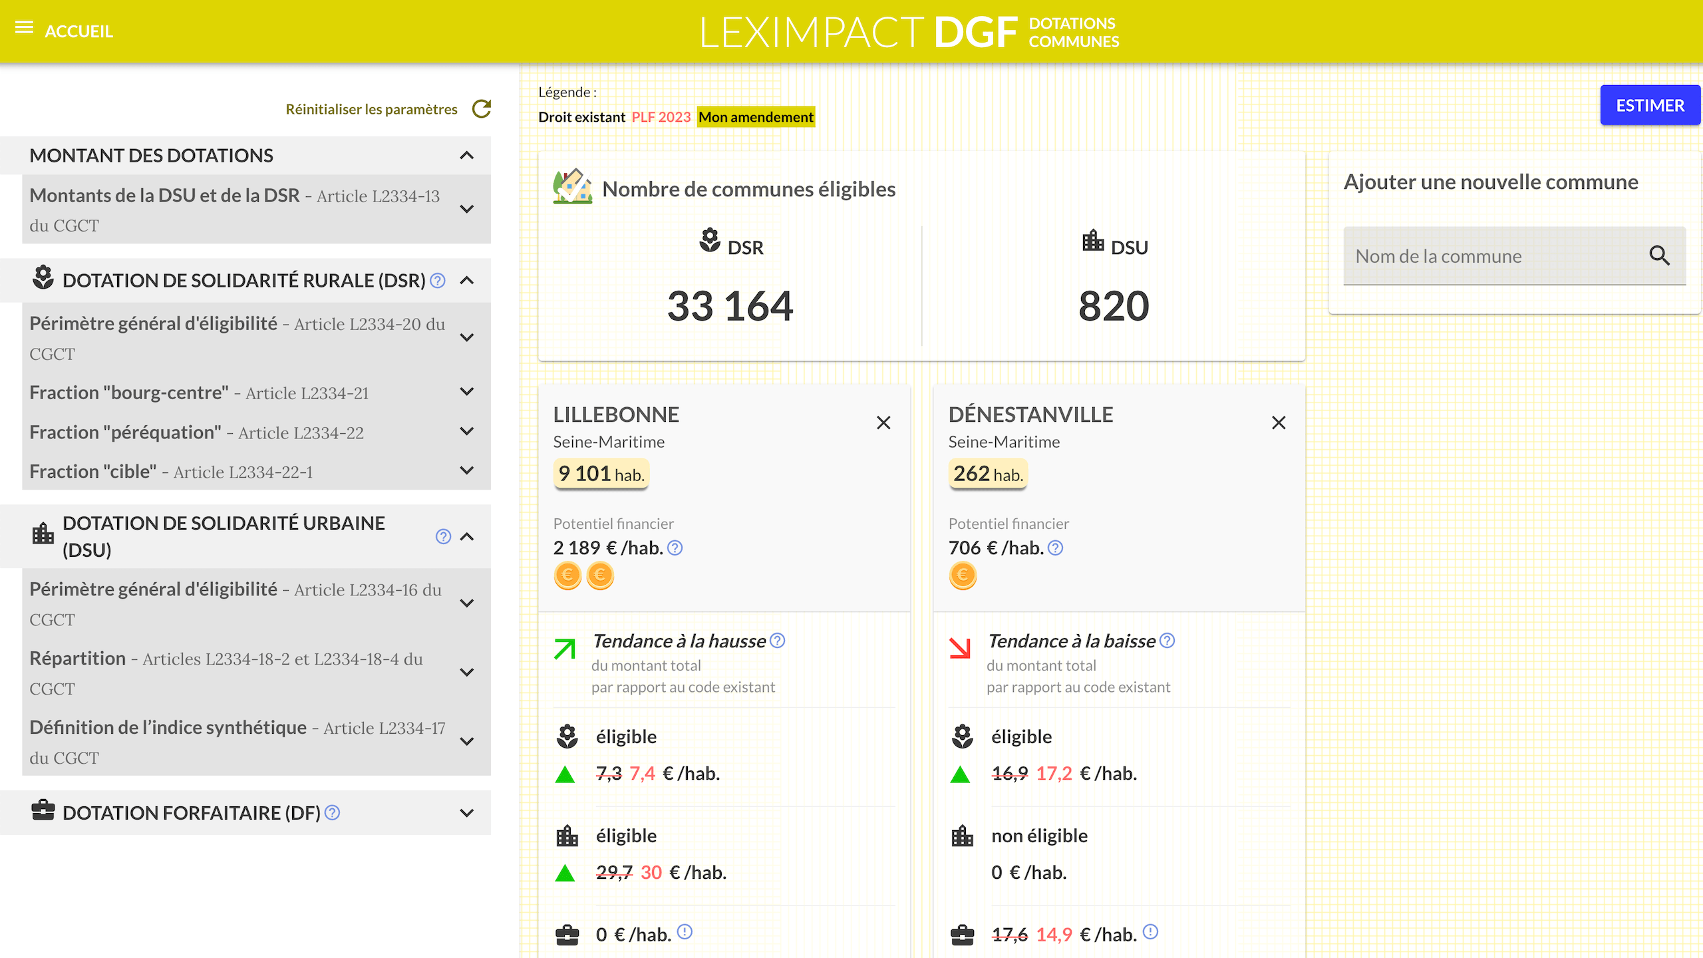Remove the Dénestanville commune card
The width and height of the screenshot is (1703, 958).
pyautogui.click(x=1278, y=422)
